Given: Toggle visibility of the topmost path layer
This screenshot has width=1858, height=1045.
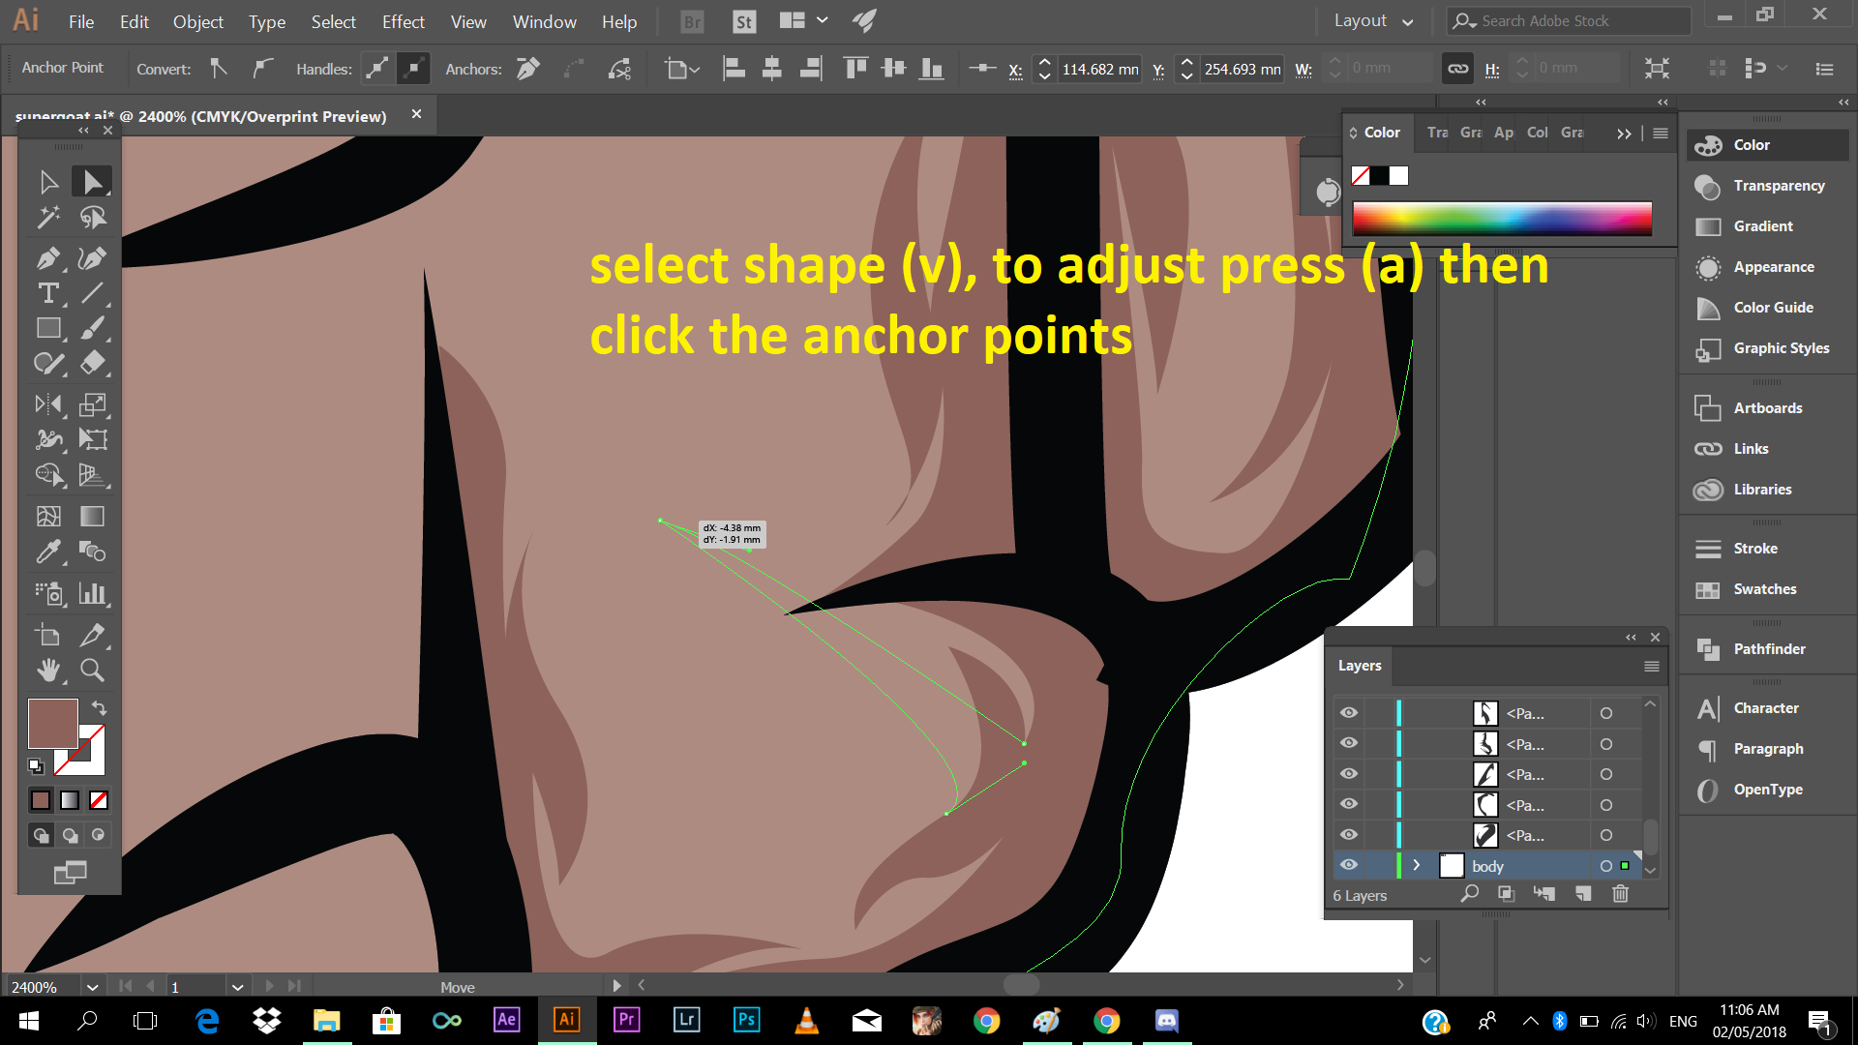Looking at the screenshot, I should 1348,713.
